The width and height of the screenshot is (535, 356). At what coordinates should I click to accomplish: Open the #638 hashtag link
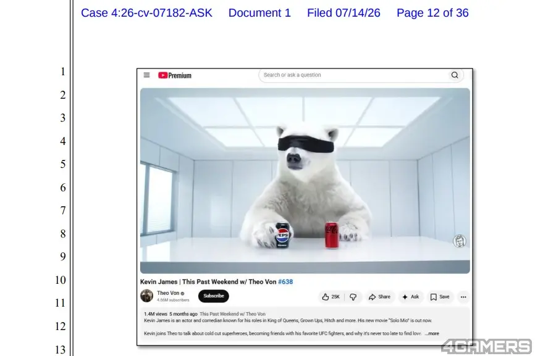tap(285, 282)
